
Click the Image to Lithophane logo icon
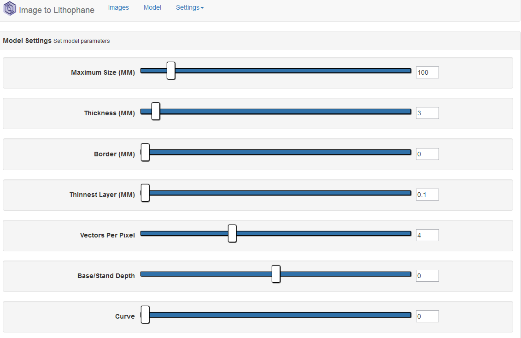10,9
